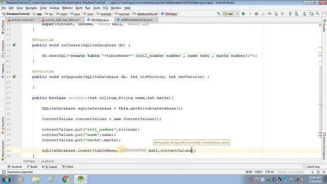Click the nauman breadcrumb folder
The image size is (327, 184).
click(x=122, y=14)
